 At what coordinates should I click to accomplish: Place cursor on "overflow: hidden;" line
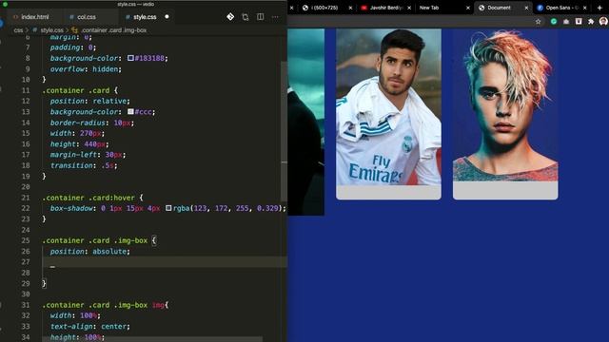86,69
